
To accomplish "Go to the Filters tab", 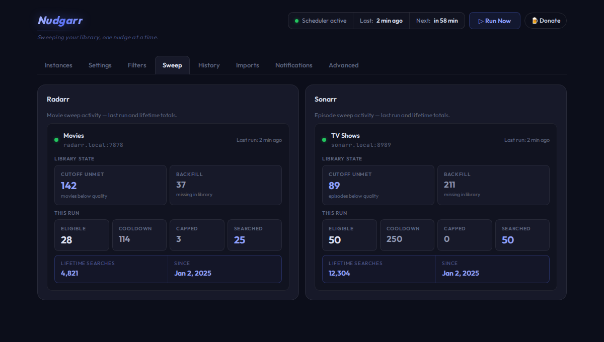I will [137, 65].
